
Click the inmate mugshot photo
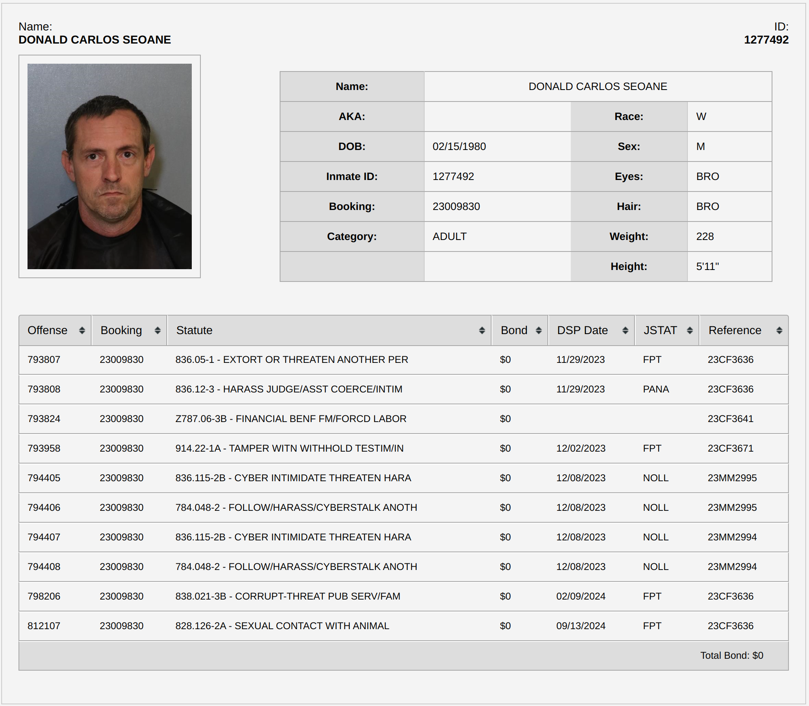click(110, 166)
